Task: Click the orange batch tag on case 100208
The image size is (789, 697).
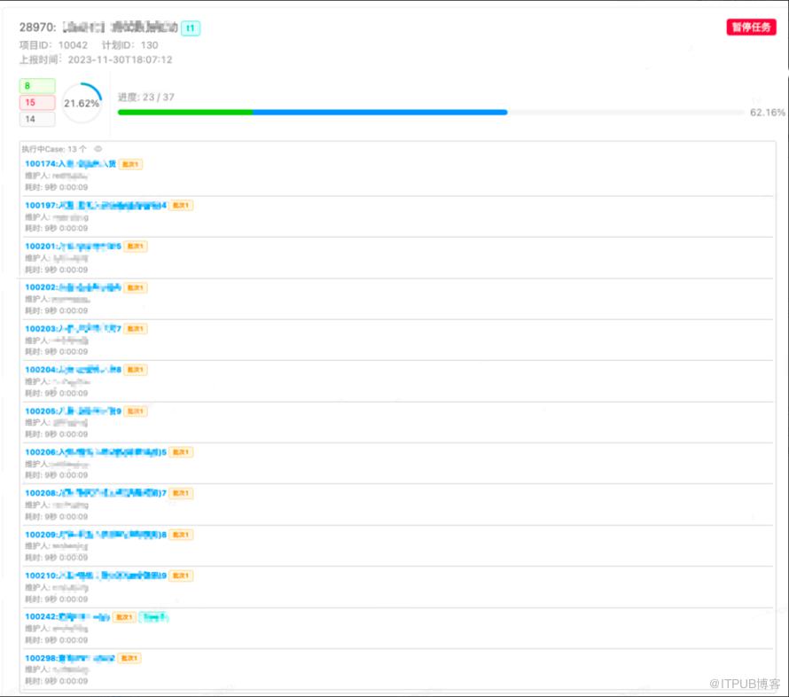Action: tap(181, 493)
